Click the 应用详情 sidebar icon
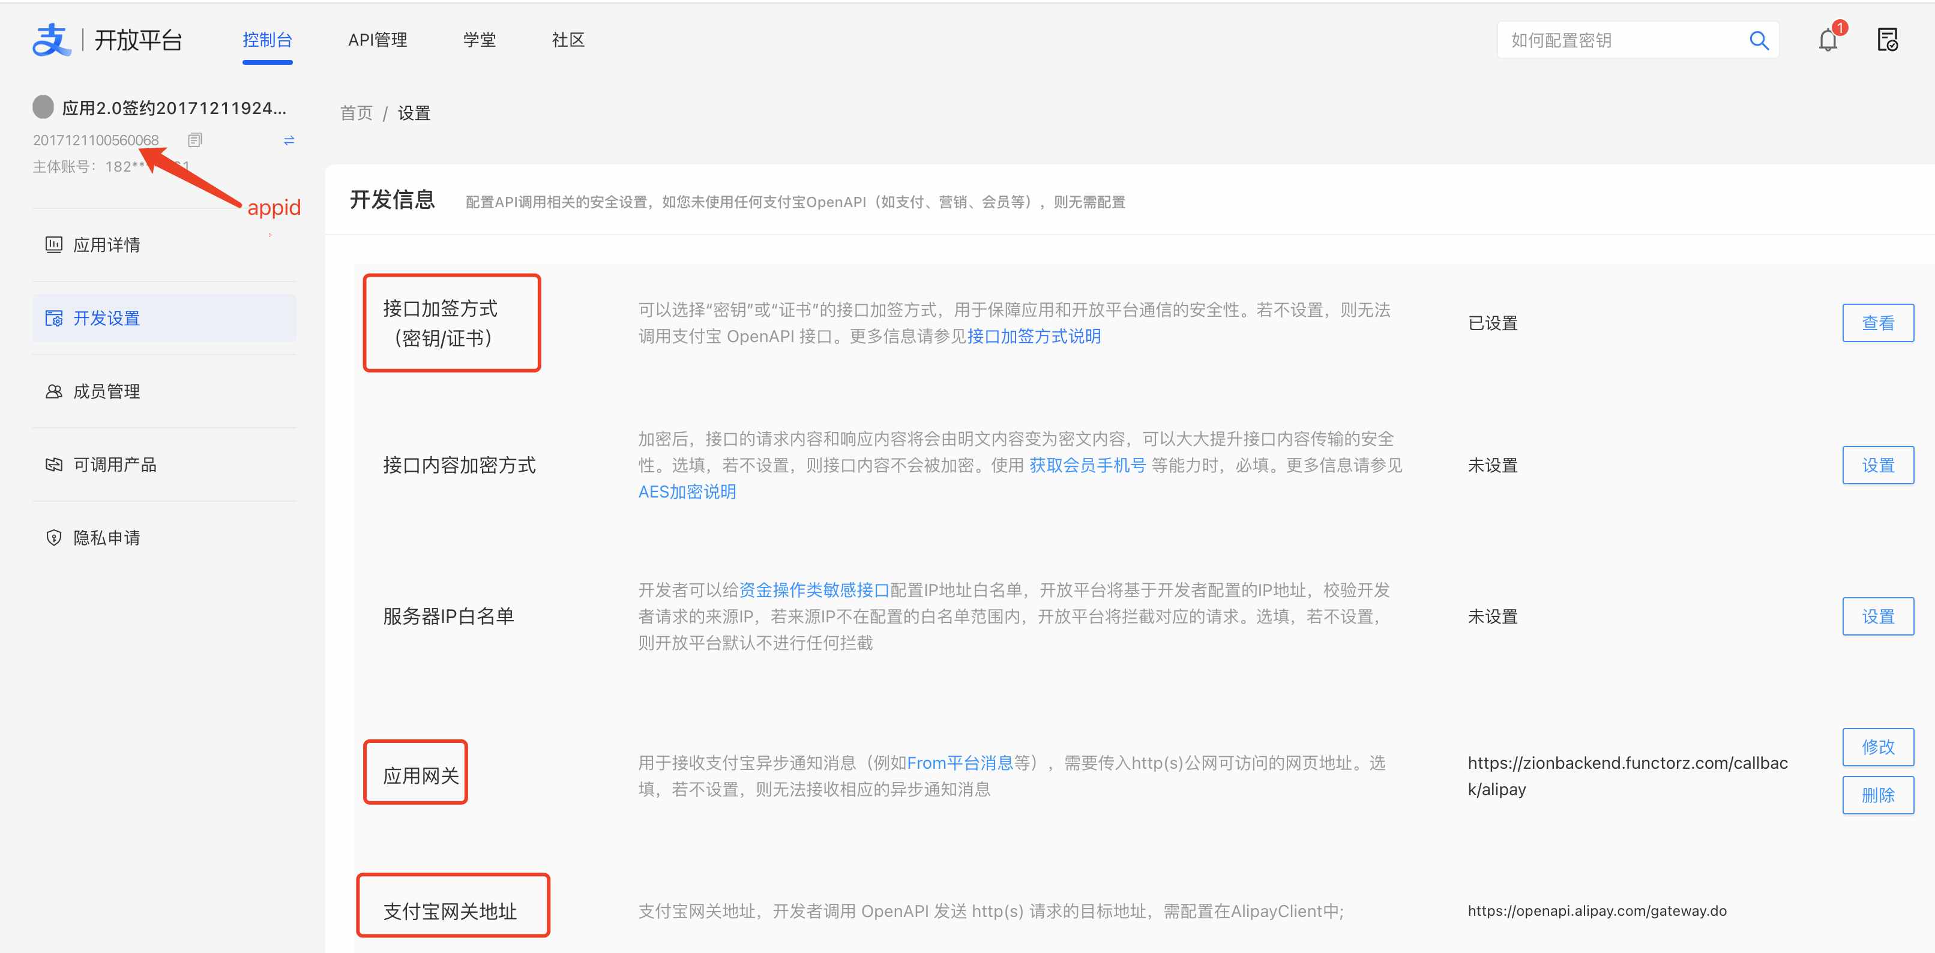 point(54,245)
